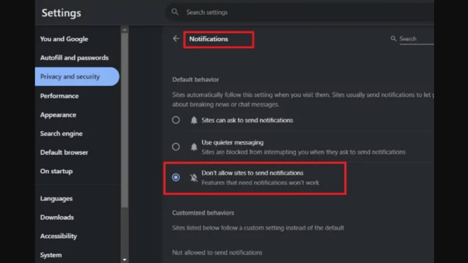Click the bell icon for Sites can ask
Screen dimensions: 468x263
pos(194,120)
